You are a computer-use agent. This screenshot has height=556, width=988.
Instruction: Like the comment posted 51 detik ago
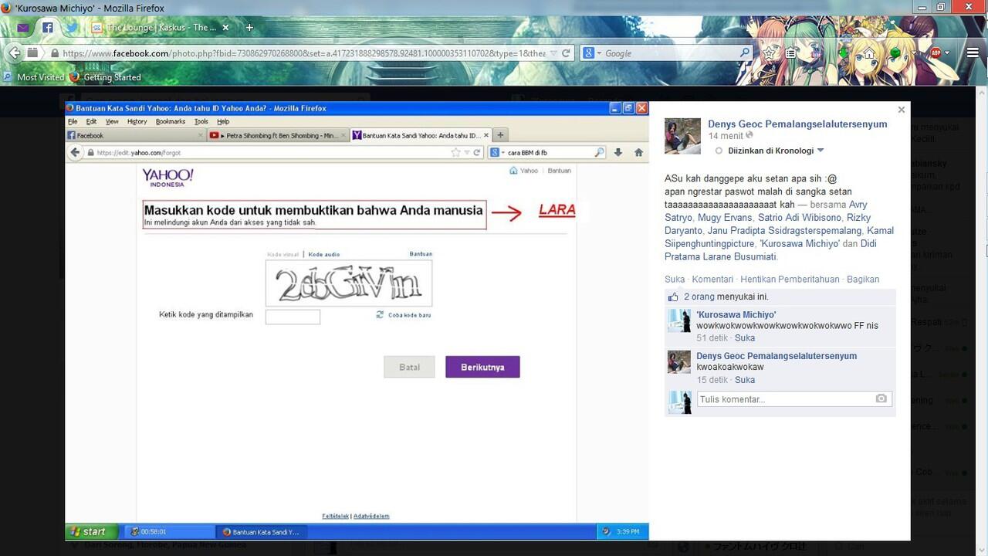tap(745, 338)
